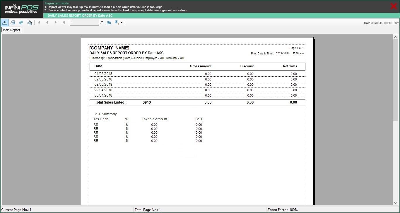Click the Export Report toolbar icon

[5, 22]
